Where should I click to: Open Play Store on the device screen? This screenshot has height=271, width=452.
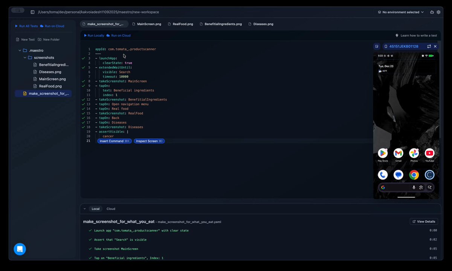pos(383,153)
